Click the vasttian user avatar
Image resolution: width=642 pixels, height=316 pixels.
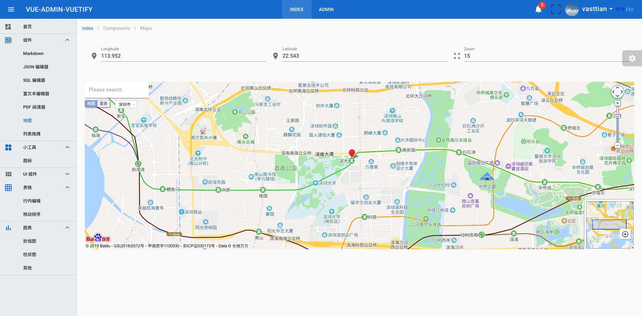[x=572, y=9]
